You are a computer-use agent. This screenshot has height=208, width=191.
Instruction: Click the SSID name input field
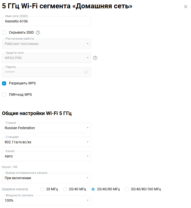[x=47, y=21]
